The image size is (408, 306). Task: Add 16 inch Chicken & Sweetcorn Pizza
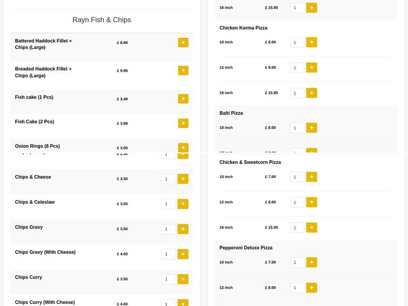(x=312, y=228)
